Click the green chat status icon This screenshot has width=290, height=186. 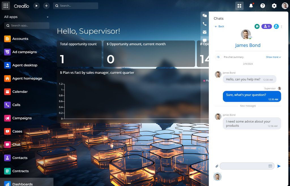(x=257, y=26)
